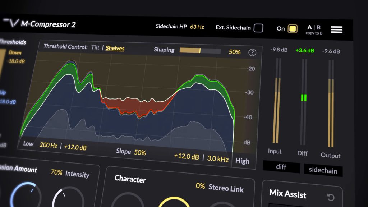
Task: Select the Tilt threshold control mode
Action: (x=95, y=47)
